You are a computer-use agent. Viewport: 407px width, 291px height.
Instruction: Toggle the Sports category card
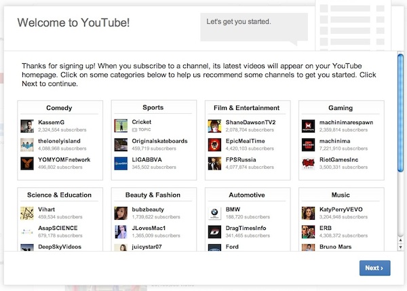(x=153, y=108)
